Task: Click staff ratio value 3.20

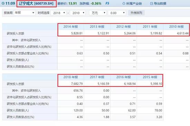Action: 159,117
